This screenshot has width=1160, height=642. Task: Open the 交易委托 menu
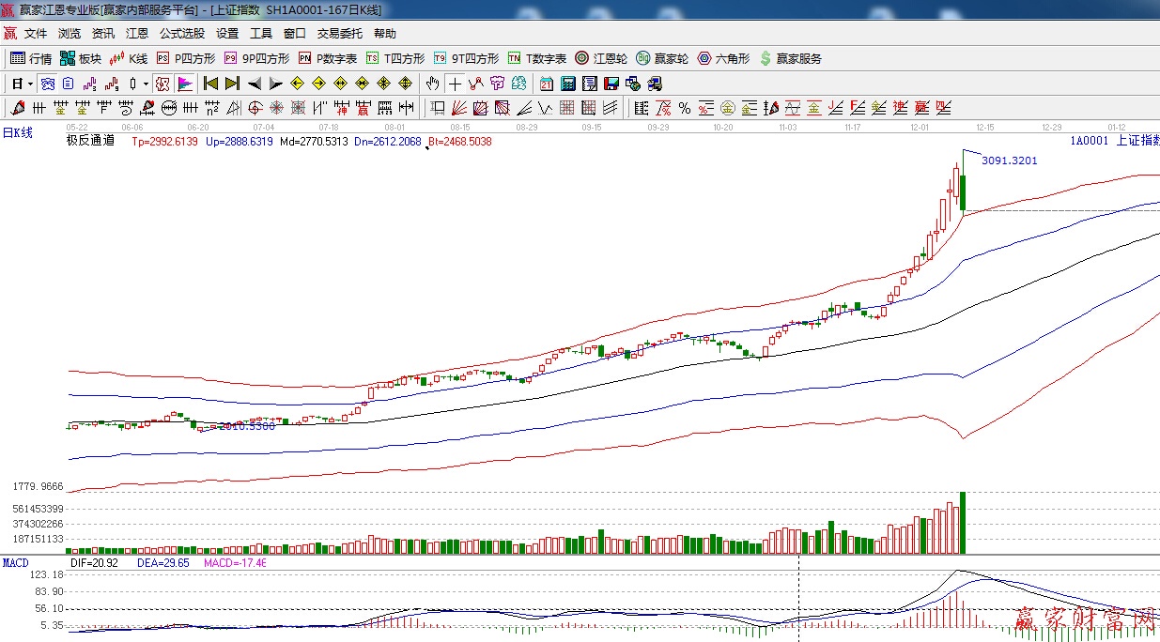tap(339, 34)
